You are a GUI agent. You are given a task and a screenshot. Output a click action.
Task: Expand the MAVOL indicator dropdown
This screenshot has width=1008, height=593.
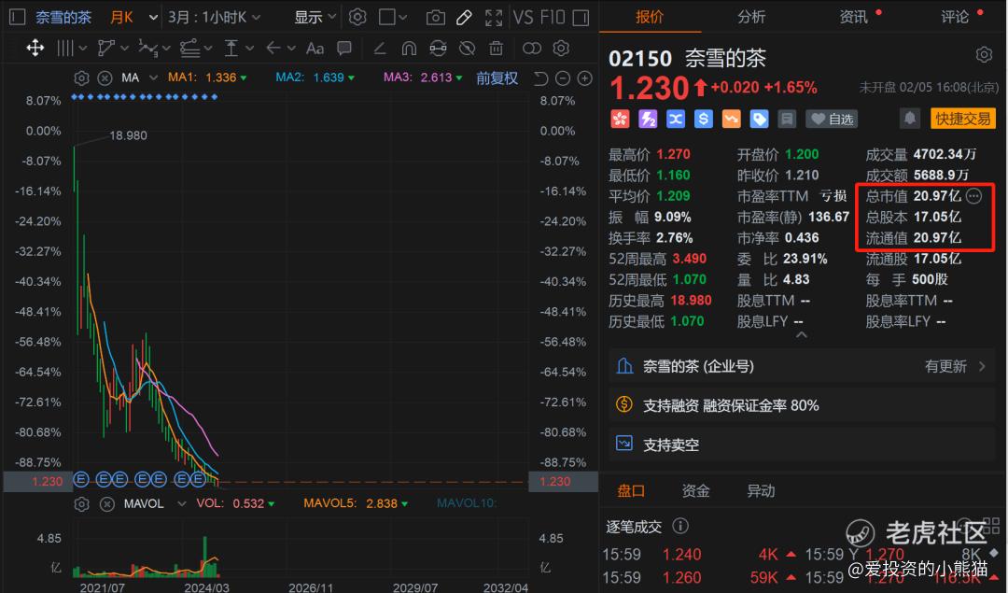(x=181, y=503)
